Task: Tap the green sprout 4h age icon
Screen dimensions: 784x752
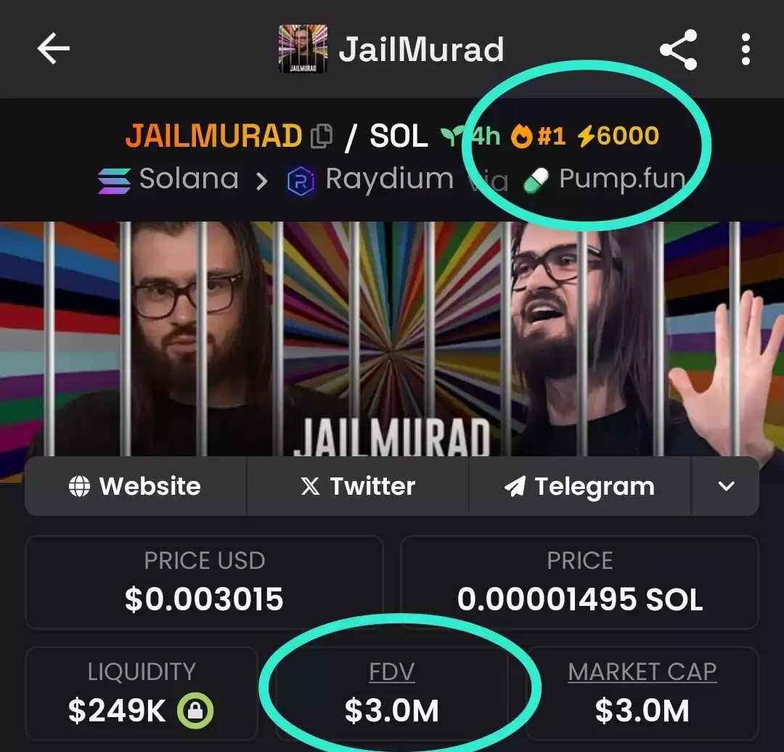Action: click(x=452, y=136)
